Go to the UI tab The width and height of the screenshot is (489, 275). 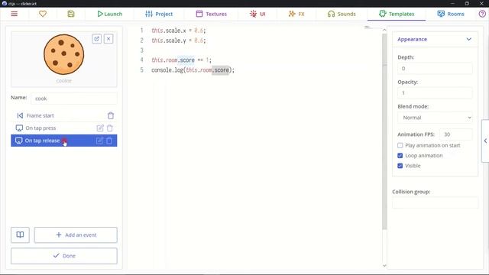tap(257, 14)
